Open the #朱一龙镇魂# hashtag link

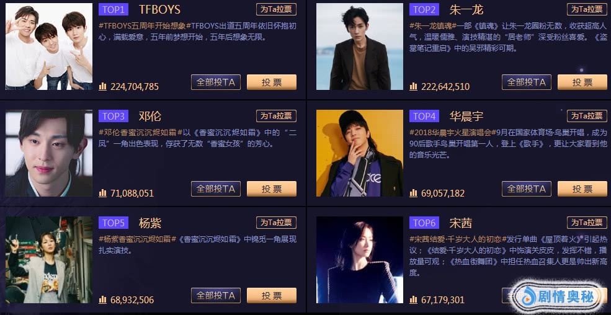click(432, 26)
